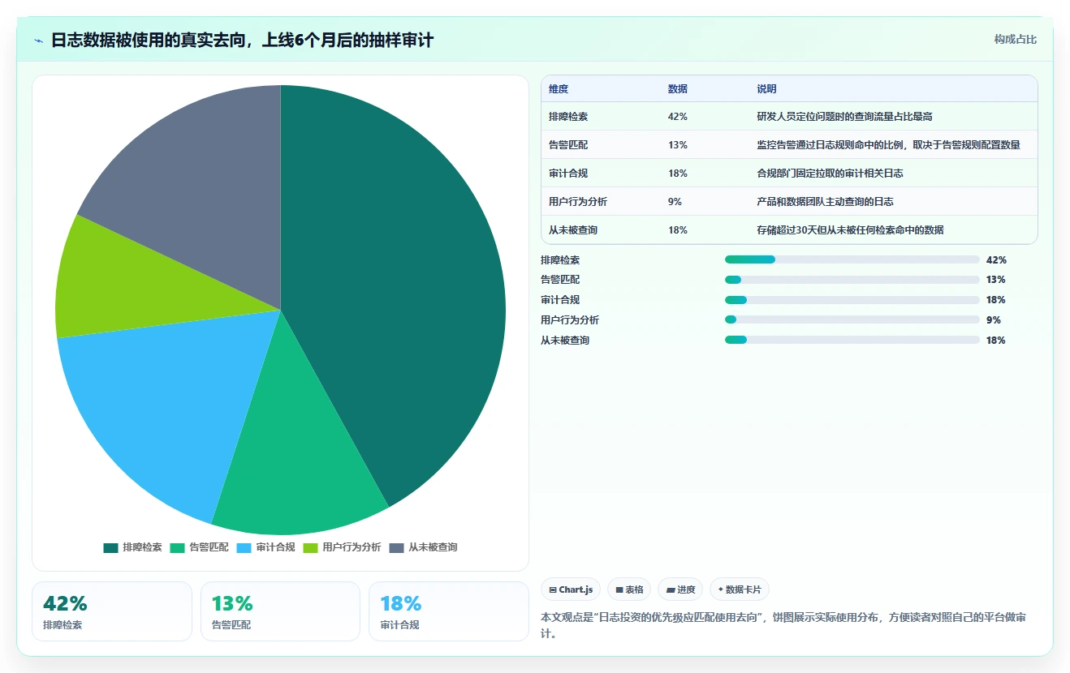
Task: Open the 13% 告警匹配 stat card
Action: (x=280, y=611)
